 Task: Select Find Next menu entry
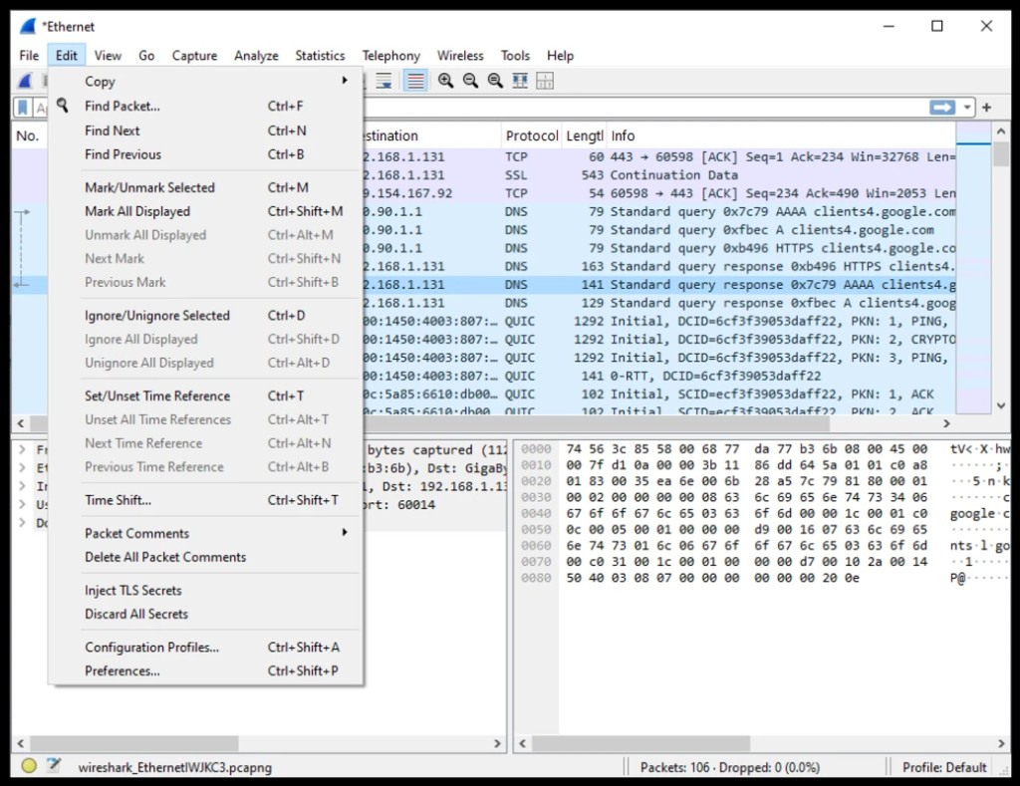tap(205, 131)
